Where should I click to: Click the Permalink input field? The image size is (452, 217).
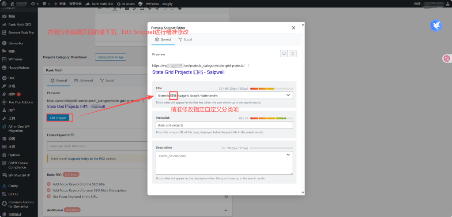(224, 125)
